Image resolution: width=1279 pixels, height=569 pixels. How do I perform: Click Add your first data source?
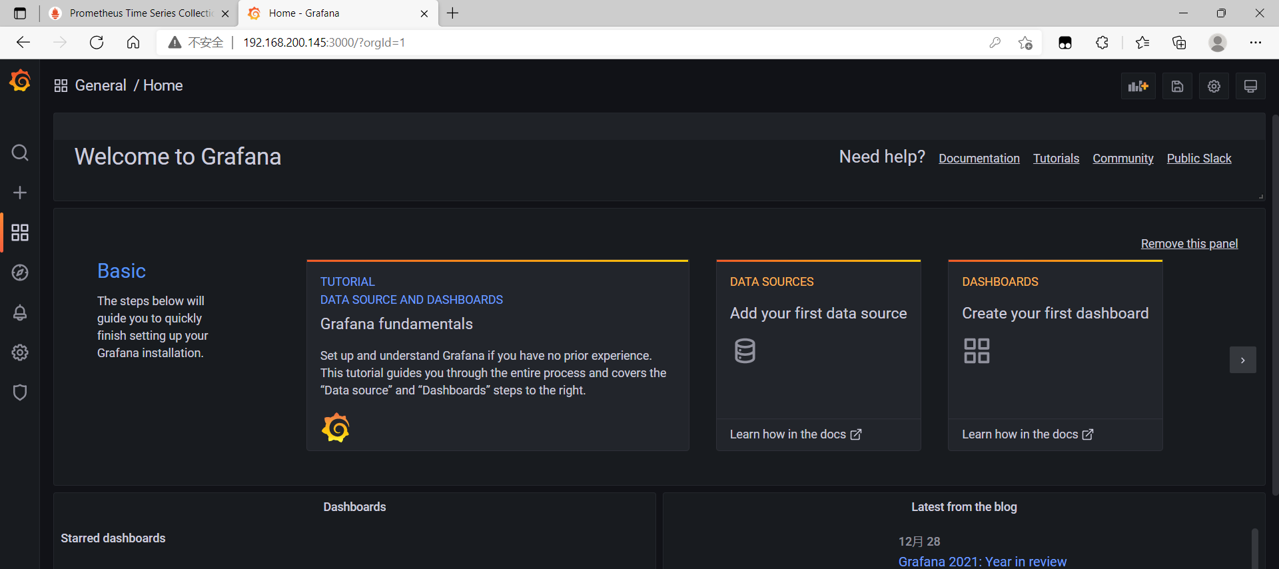[x=818, y=313]
